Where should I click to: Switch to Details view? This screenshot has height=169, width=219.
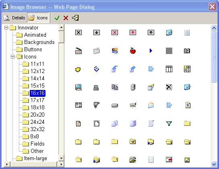14,18
